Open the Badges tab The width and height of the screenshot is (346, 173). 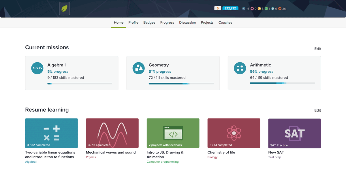[149, 22]
